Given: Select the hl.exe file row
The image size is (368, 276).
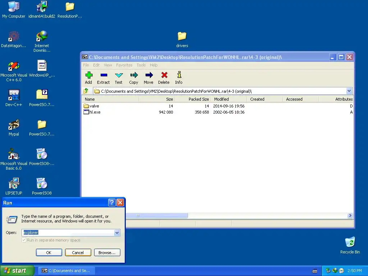Looking at the screenshot, I should pos(218,112).
